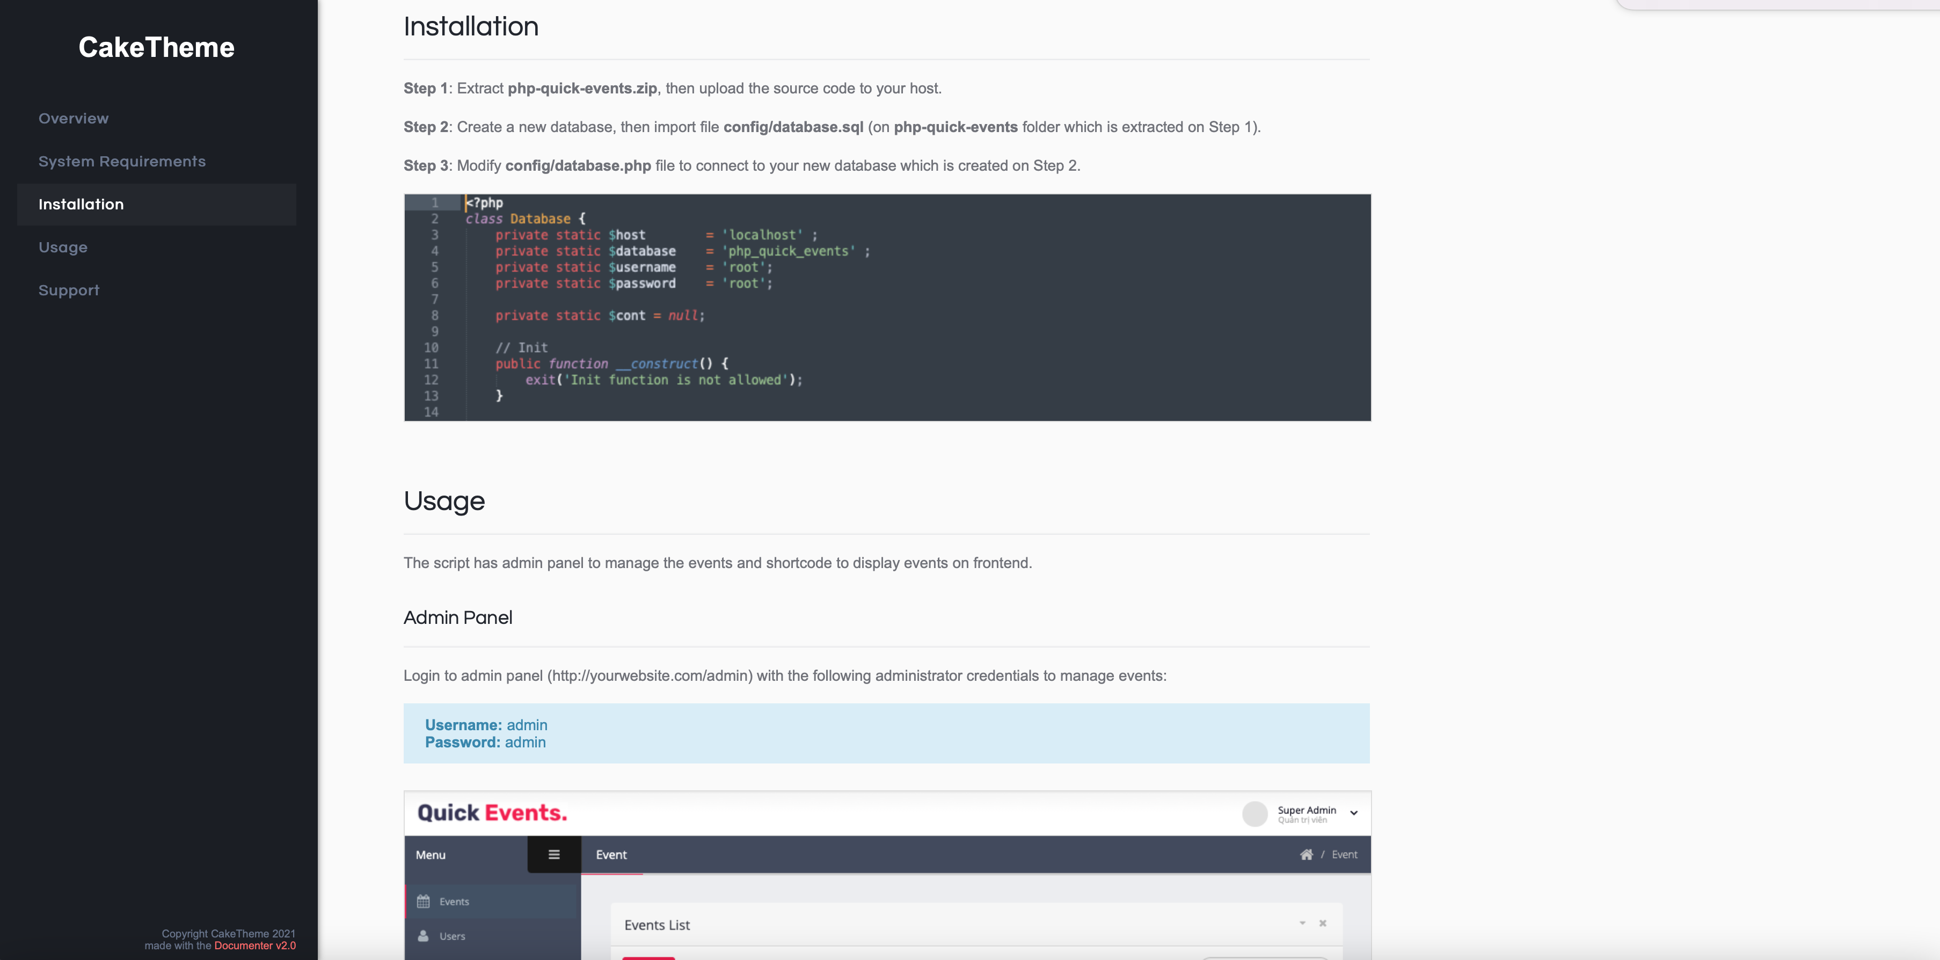Screen dimensions: 1940x960
Task: Close the Events List panel
Action: (x=1323, y=923)
